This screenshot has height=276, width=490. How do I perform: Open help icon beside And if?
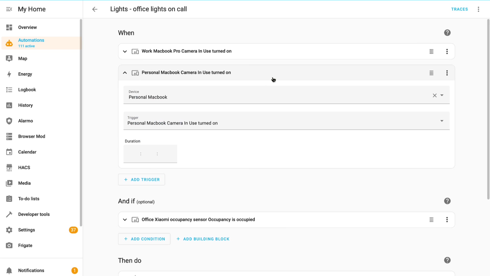coord(447,201)
